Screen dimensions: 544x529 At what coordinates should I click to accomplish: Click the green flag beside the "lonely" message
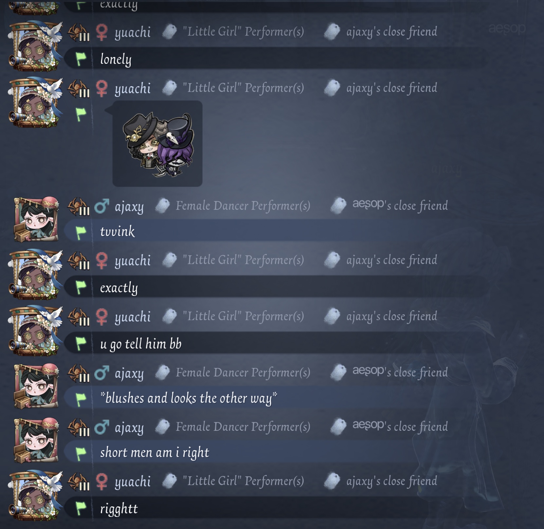pos(81,59)
